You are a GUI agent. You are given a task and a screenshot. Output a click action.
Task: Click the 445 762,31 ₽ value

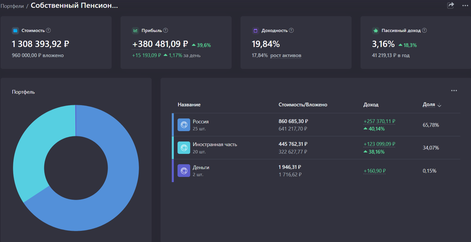(x=293, y=144)
